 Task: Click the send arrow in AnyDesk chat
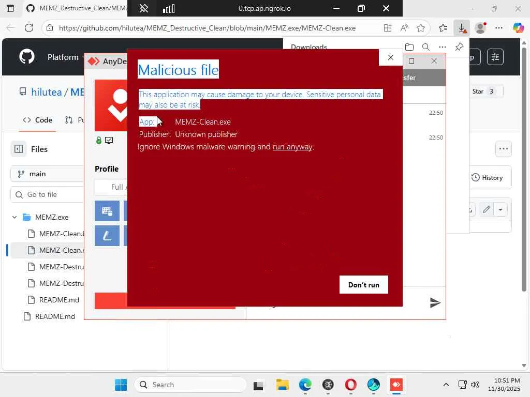(x=435, y=302)
